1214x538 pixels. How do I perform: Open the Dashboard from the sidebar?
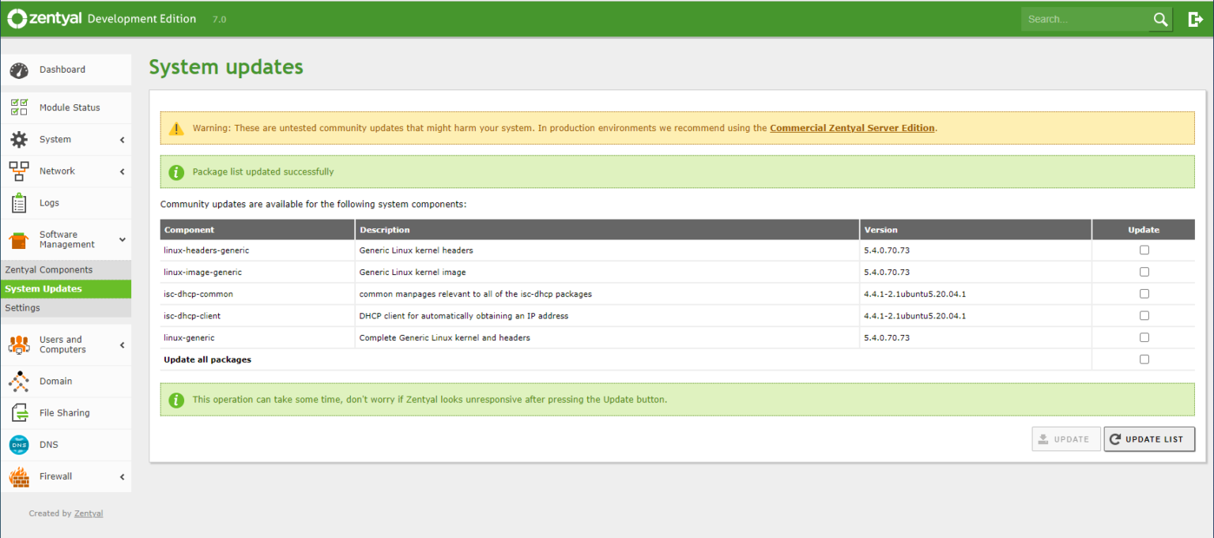pyautogui.click(x=17, y=70)
